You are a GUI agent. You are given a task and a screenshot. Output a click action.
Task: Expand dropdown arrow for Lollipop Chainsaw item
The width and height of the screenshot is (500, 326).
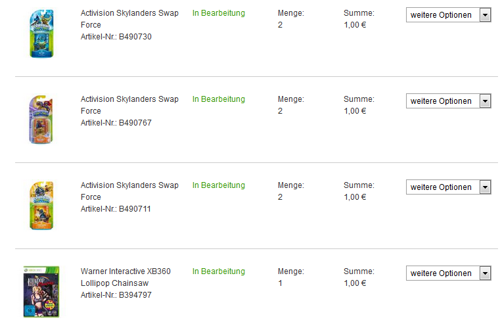pos(485,273)
